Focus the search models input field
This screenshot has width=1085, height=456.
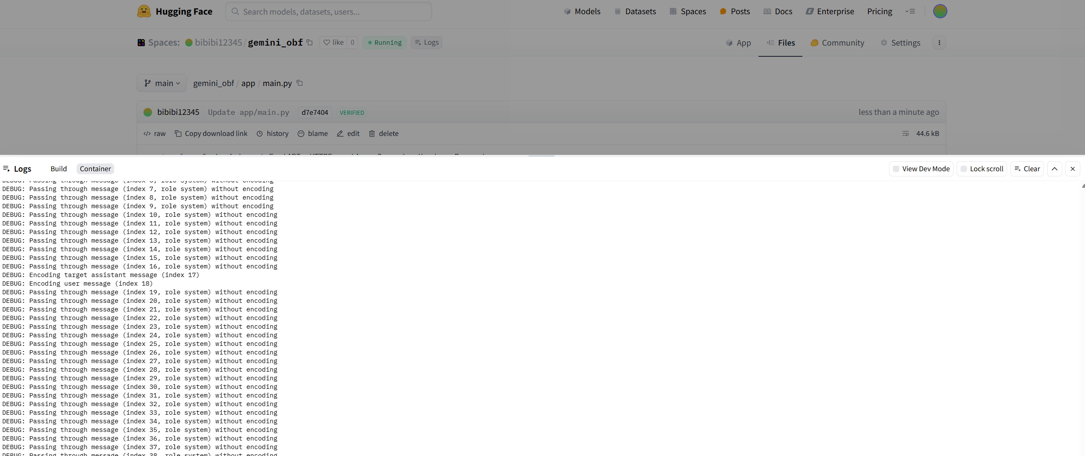coord(328,12)
